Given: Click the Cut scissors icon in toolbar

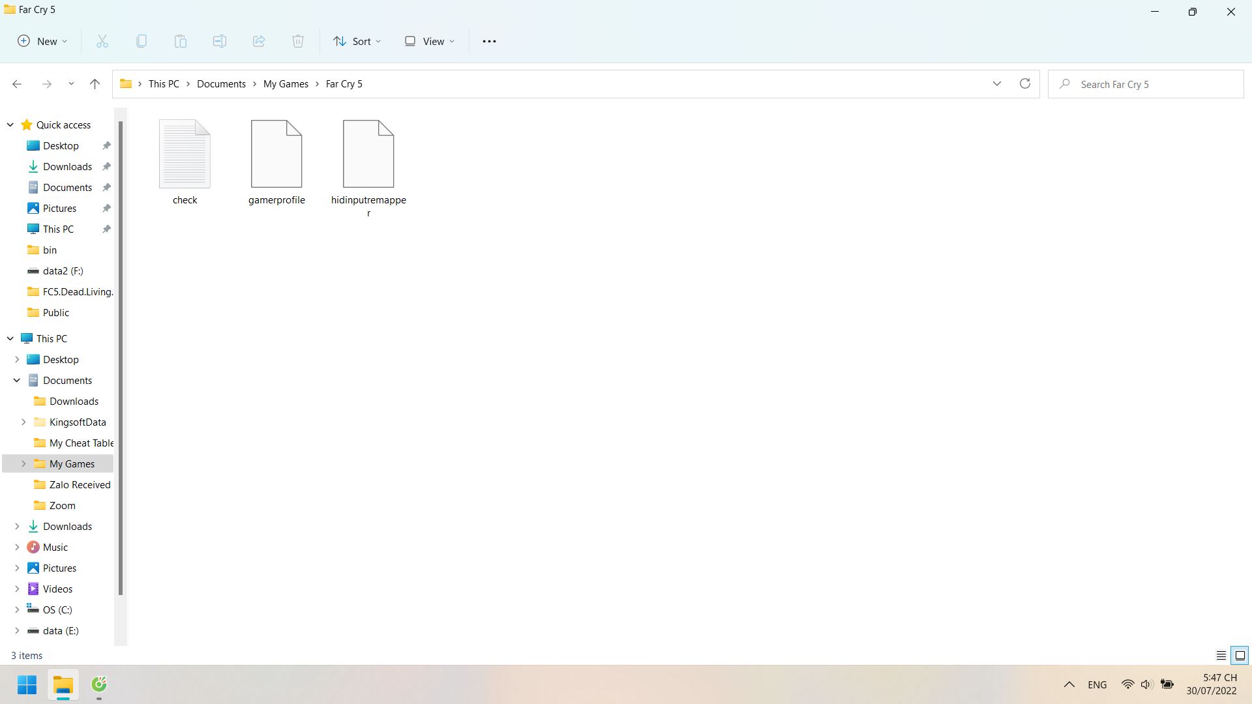Looking at the screenshot, I should pyautogui.click(x=102, y=41).
